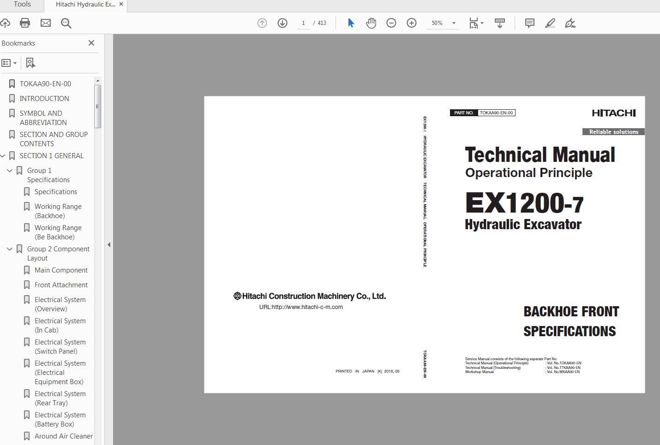Click the Main Component bookmark ribbon icon

[27, 270]
